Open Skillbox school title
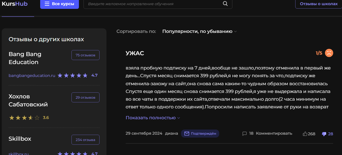 (20, 139)
